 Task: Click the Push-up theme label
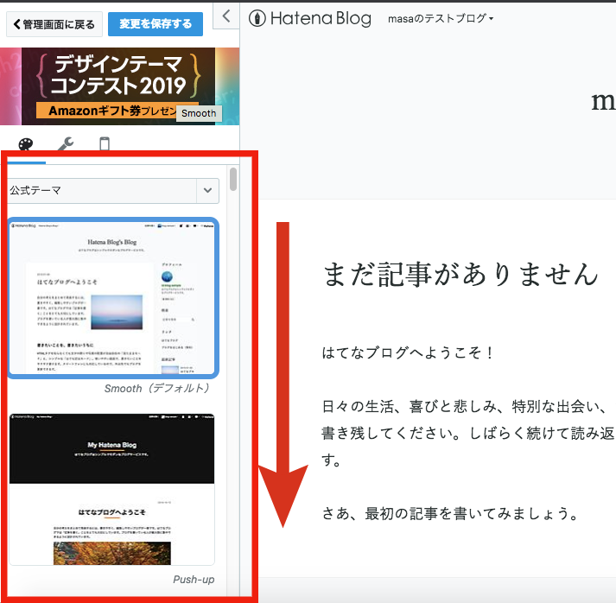194,580
